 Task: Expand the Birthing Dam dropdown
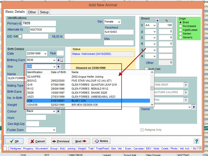tap(54, 60)
